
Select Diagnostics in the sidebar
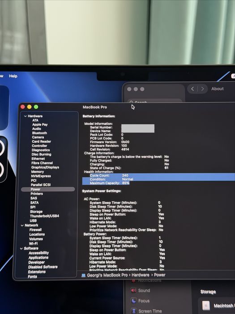click(41, 150)
